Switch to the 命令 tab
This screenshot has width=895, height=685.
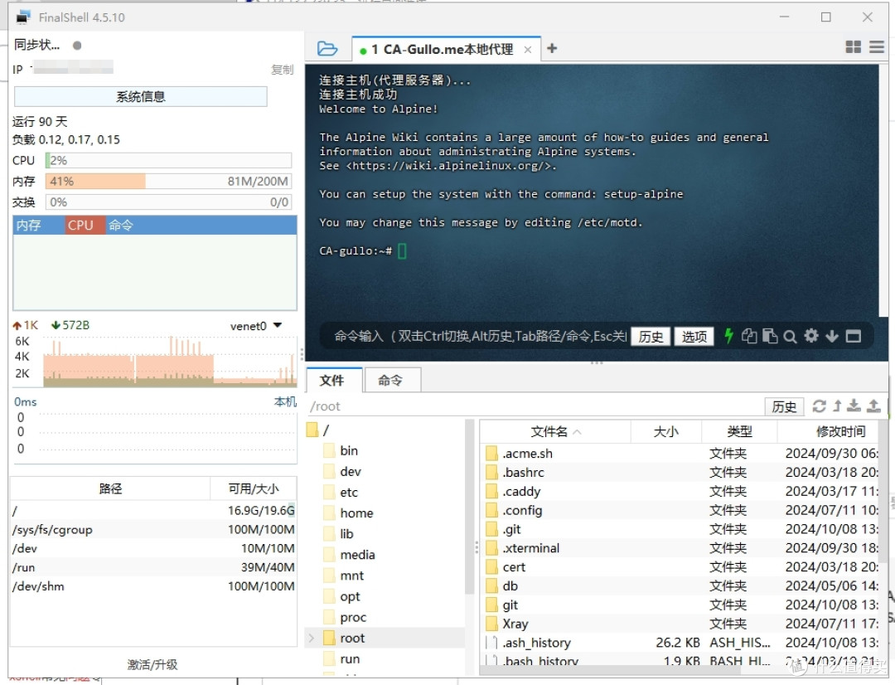pos(391,380)
